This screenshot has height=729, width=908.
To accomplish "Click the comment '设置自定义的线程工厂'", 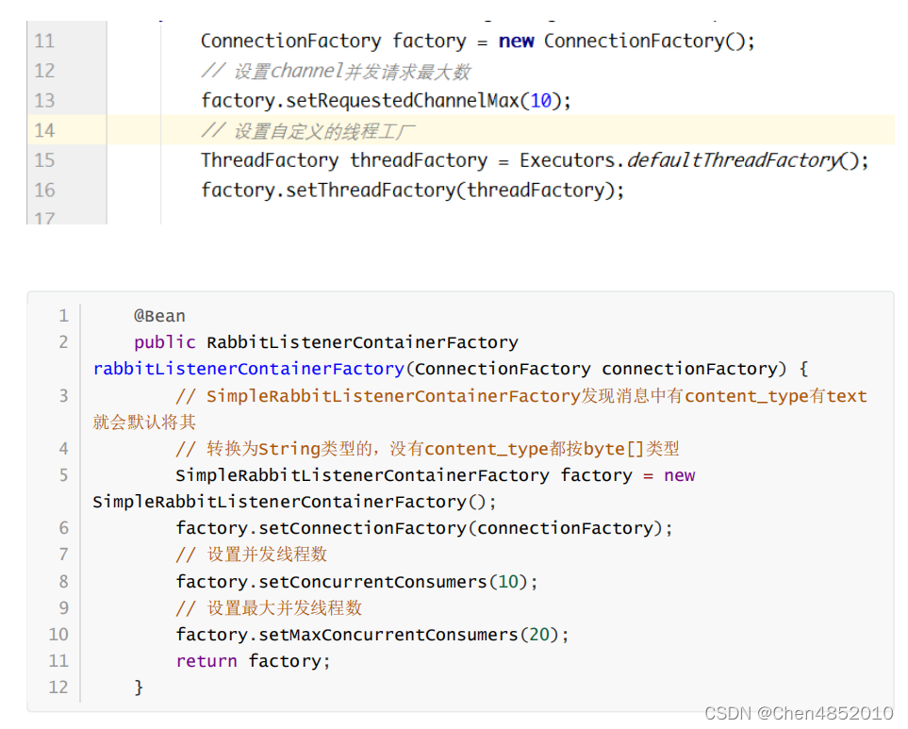I will [324, 131].
